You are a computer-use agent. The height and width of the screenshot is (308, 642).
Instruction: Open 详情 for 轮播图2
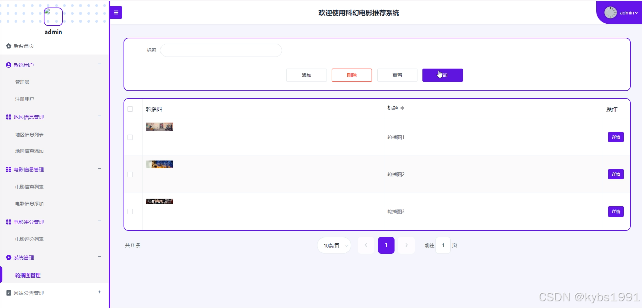click(616, 174)
